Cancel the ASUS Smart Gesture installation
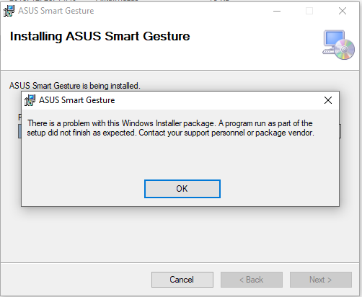 point(182,280)
